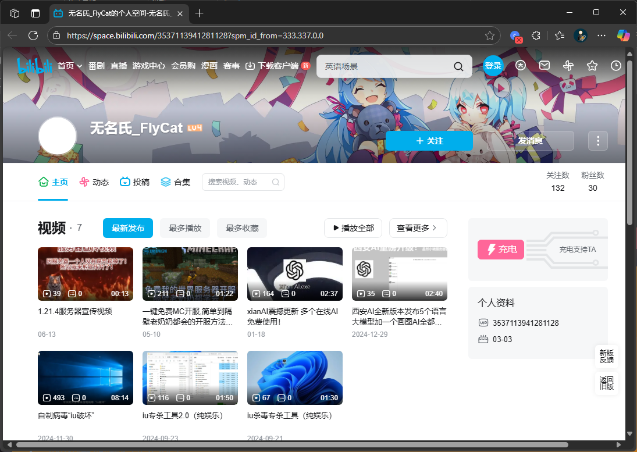Add this page to favorites star in address bar
The height and width of the screenshot is (452, 637).
(x=490, y=35)
